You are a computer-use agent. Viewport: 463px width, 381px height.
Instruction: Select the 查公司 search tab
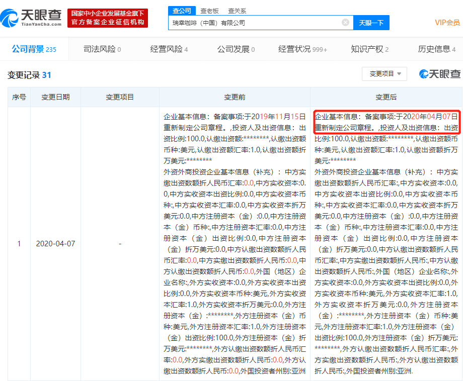click(181, 10)
